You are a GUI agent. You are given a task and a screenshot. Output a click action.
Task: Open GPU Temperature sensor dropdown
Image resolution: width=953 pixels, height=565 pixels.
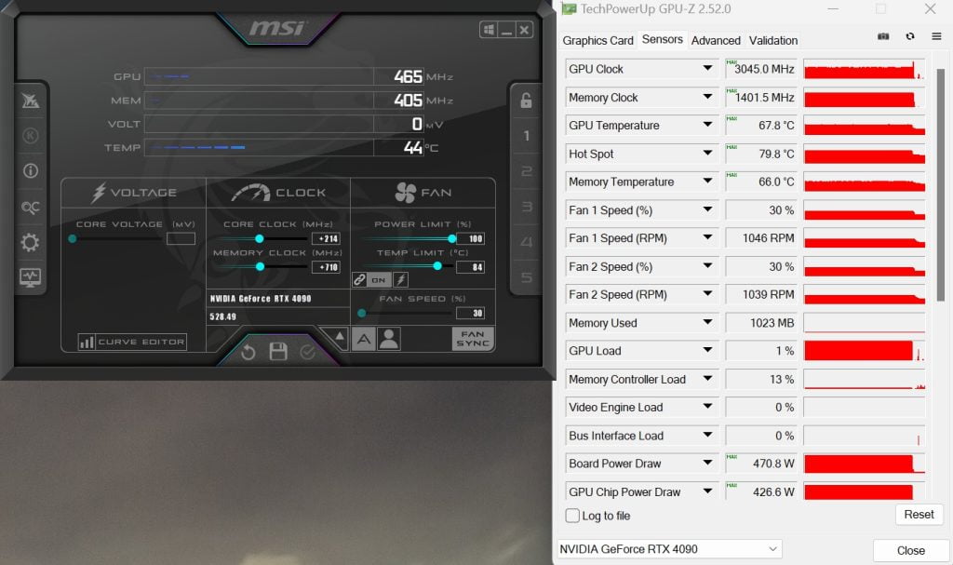(x=707, y=125)
